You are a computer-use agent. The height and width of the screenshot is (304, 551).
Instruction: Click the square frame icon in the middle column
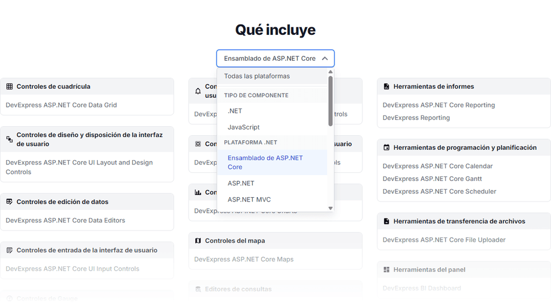pos(198,144)
